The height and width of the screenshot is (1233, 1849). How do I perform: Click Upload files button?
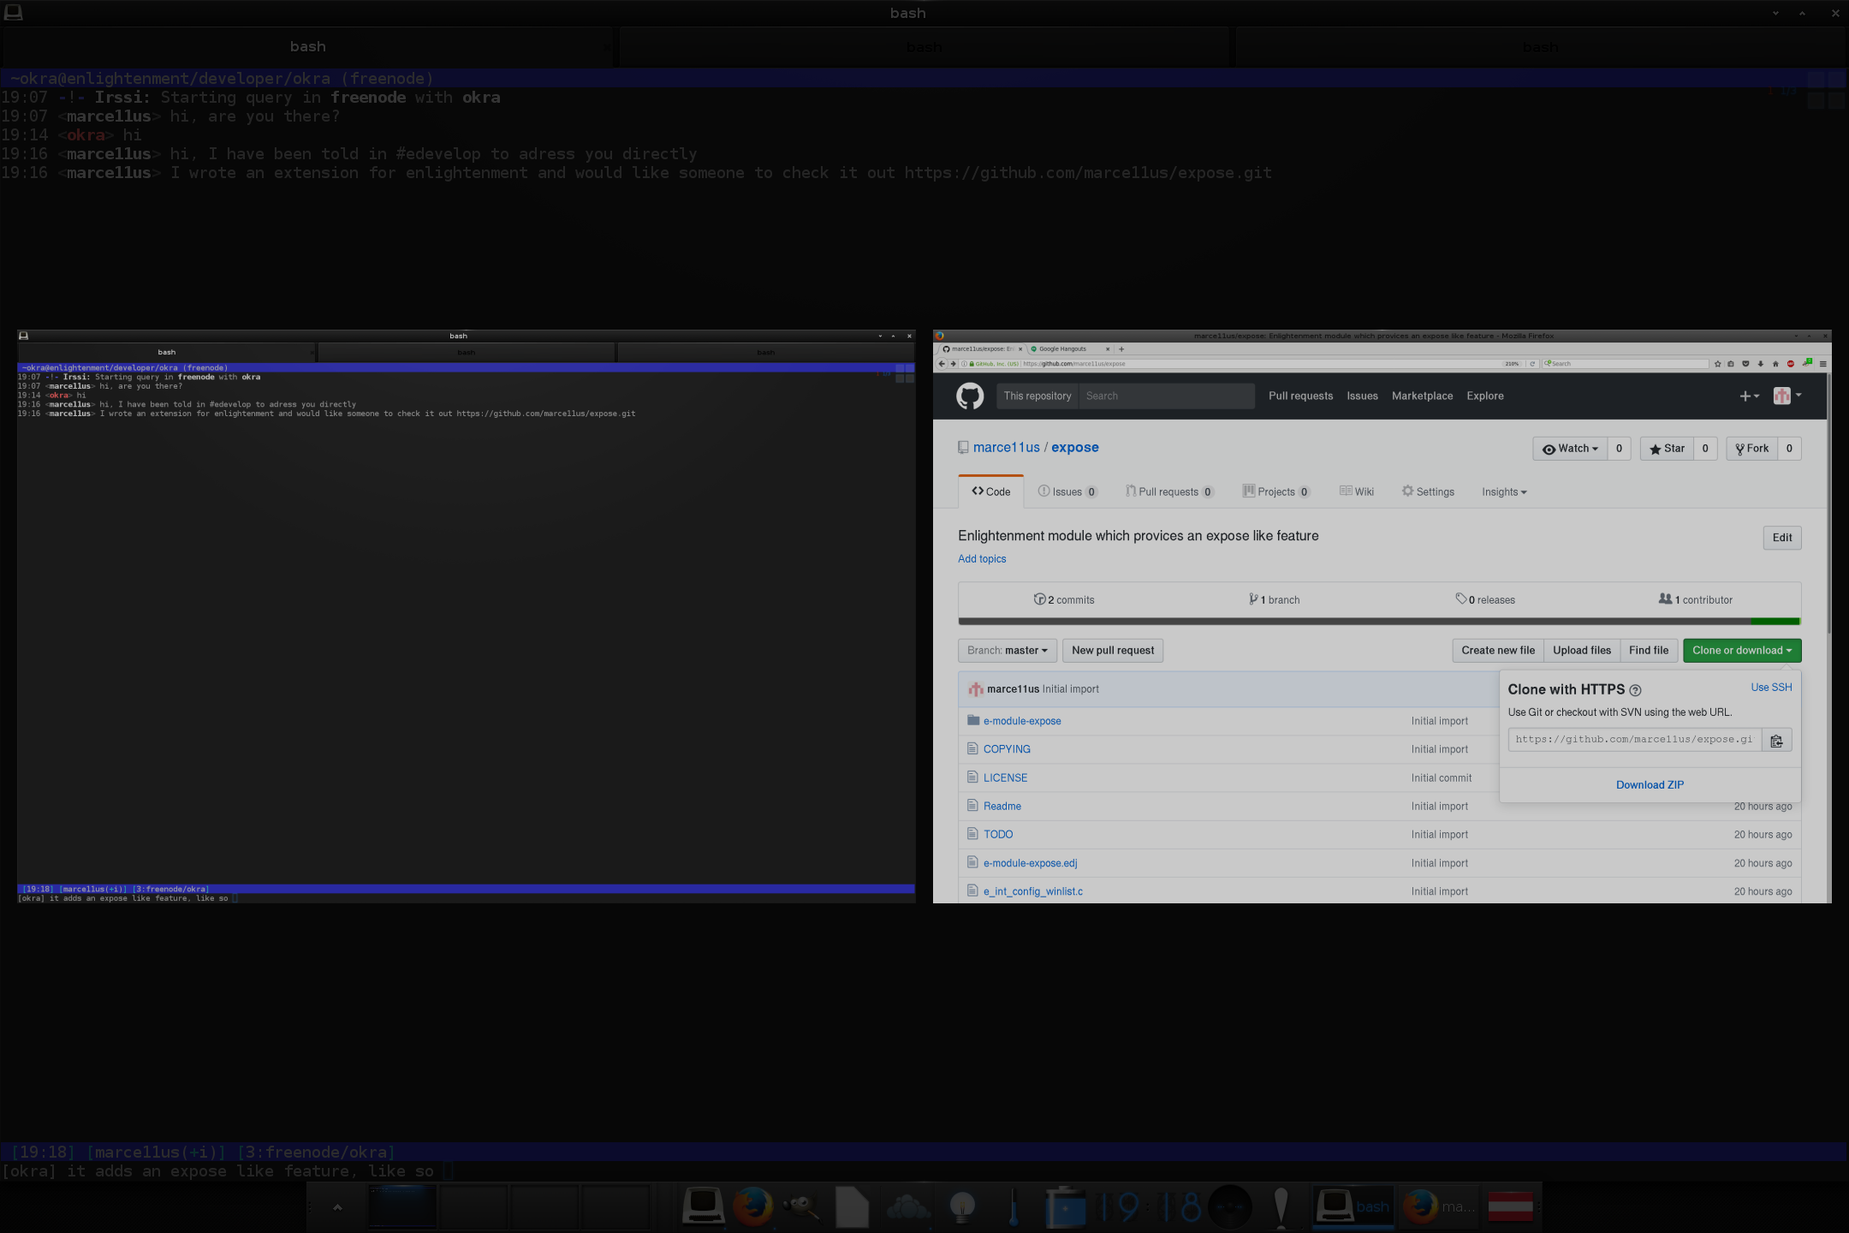tap(1582, 651)
